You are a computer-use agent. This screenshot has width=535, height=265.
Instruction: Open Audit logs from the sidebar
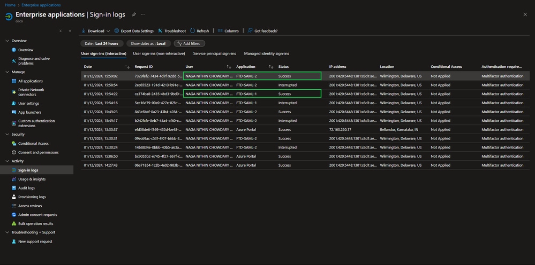pos(26,188)
